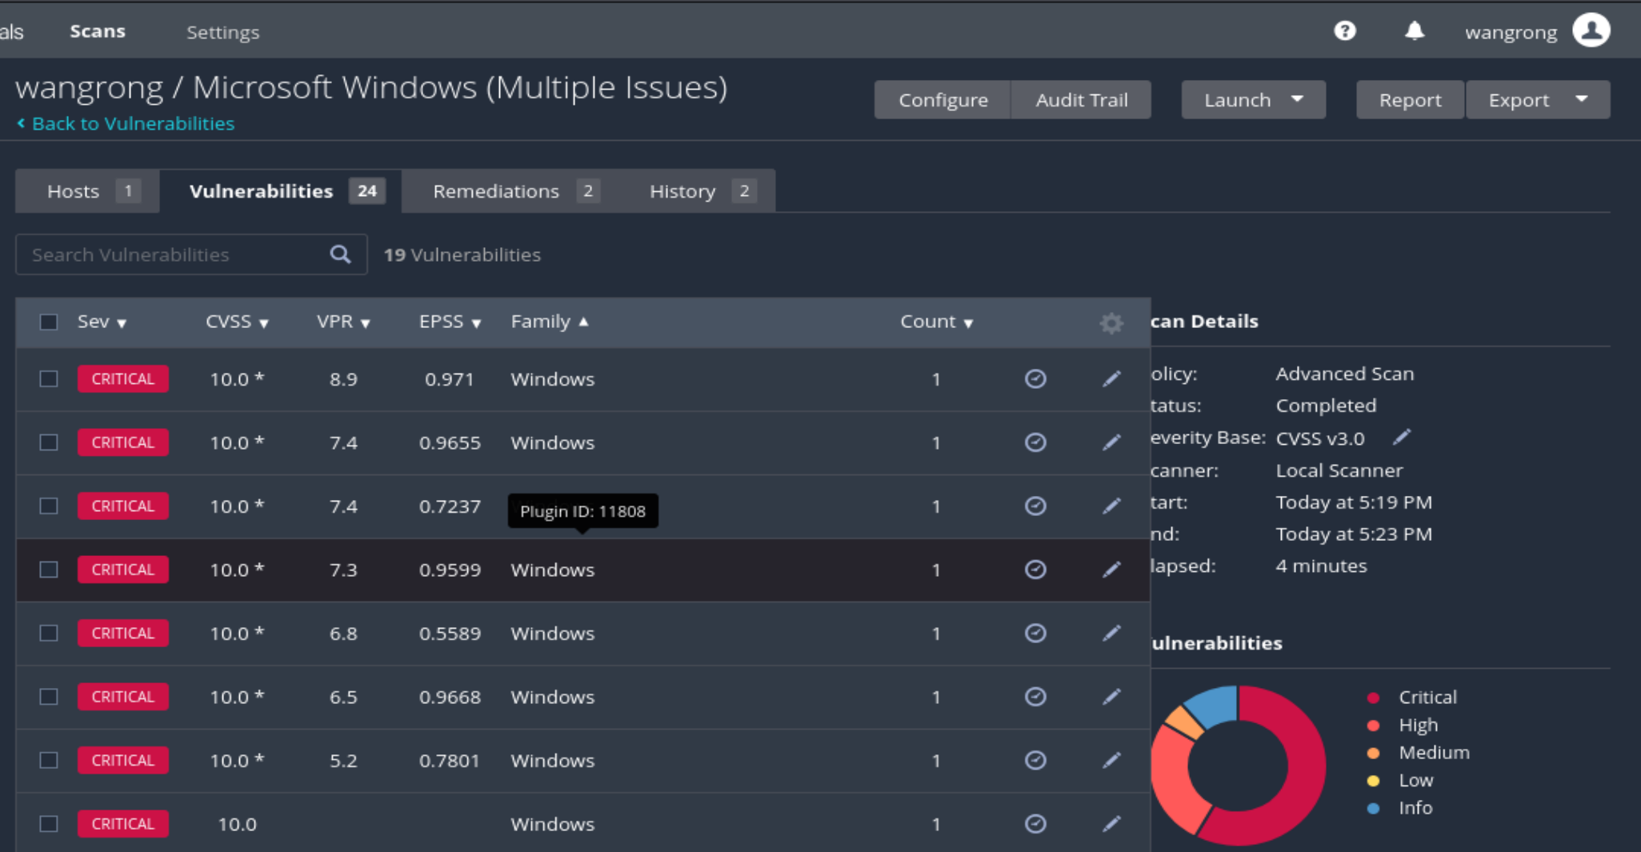Open the table column settings gear
The height and width of the screenshot is (852, 1641).
click(x=1111, y=322)
